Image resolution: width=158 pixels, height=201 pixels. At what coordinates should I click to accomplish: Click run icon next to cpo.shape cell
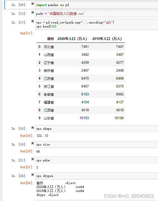click(x=33, y=128)
